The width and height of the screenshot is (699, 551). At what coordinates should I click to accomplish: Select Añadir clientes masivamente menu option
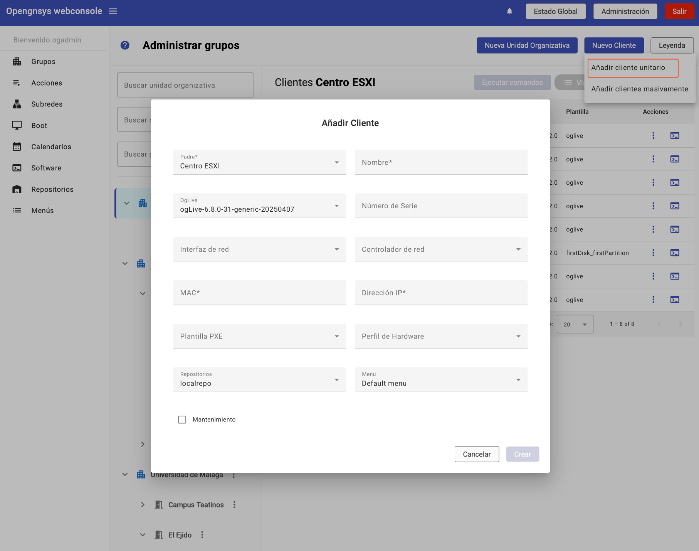[639, 89]
